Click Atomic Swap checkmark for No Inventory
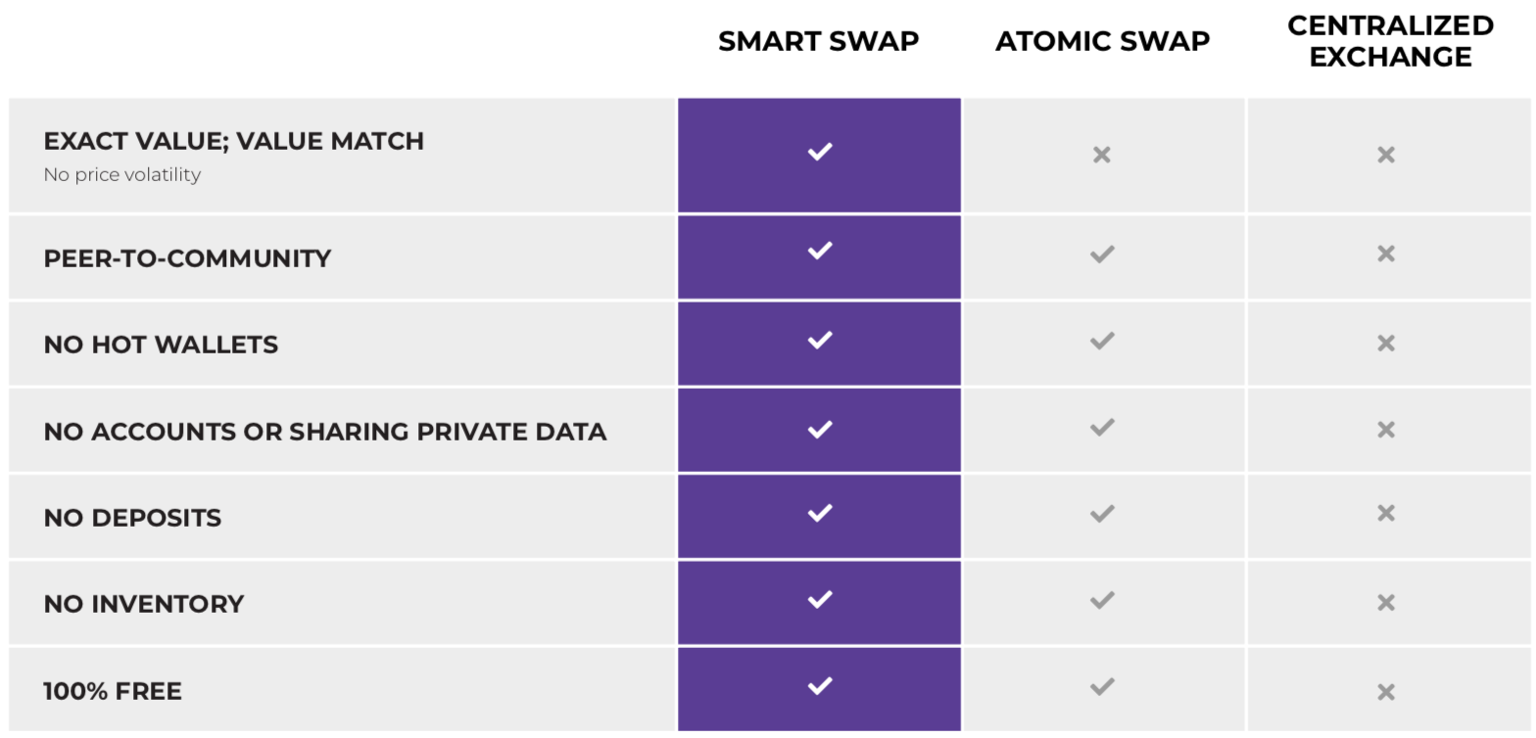 pyautogui.click(x=1102, y=600)
